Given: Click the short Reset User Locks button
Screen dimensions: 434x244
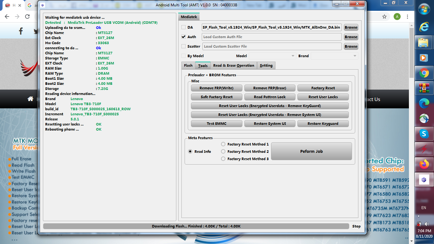Looking at the screenshot, I should pos(323,97).
